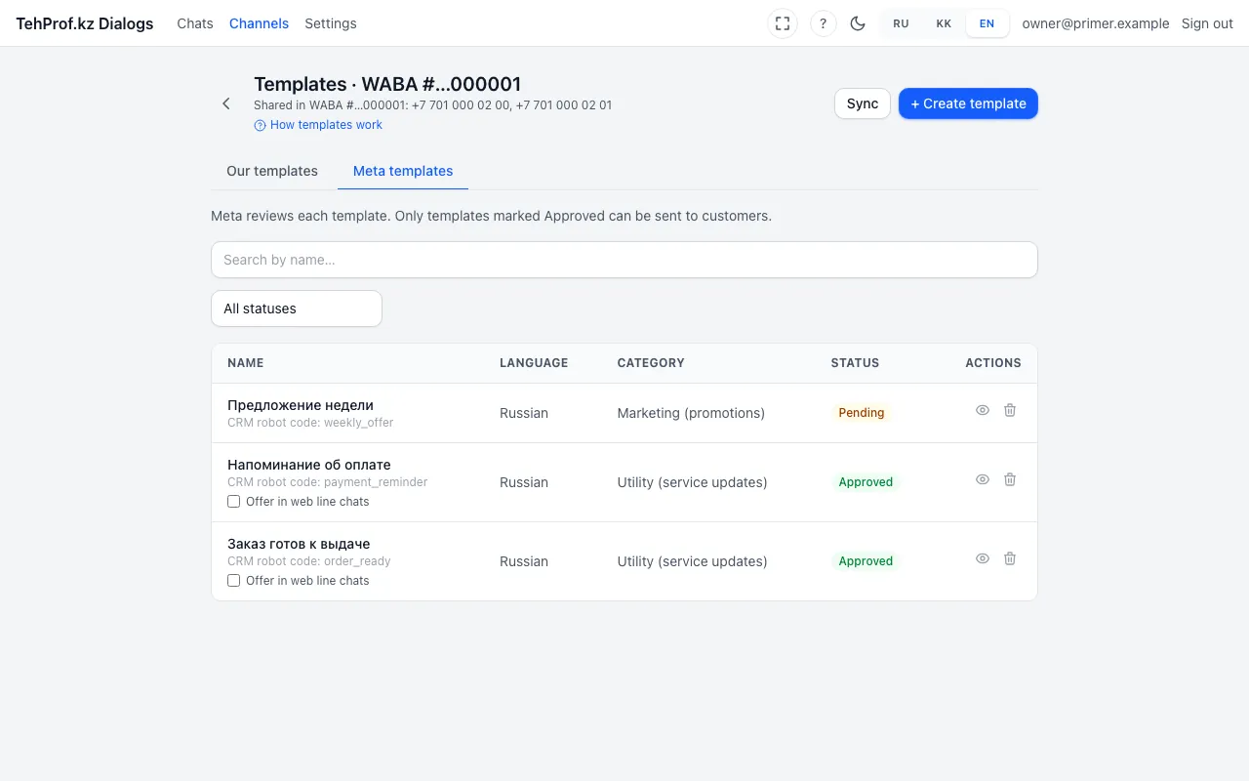Screen dimensions: 1249x781
Task: Toggle fullscreen mode icon
Action: (x=783, y=23)
